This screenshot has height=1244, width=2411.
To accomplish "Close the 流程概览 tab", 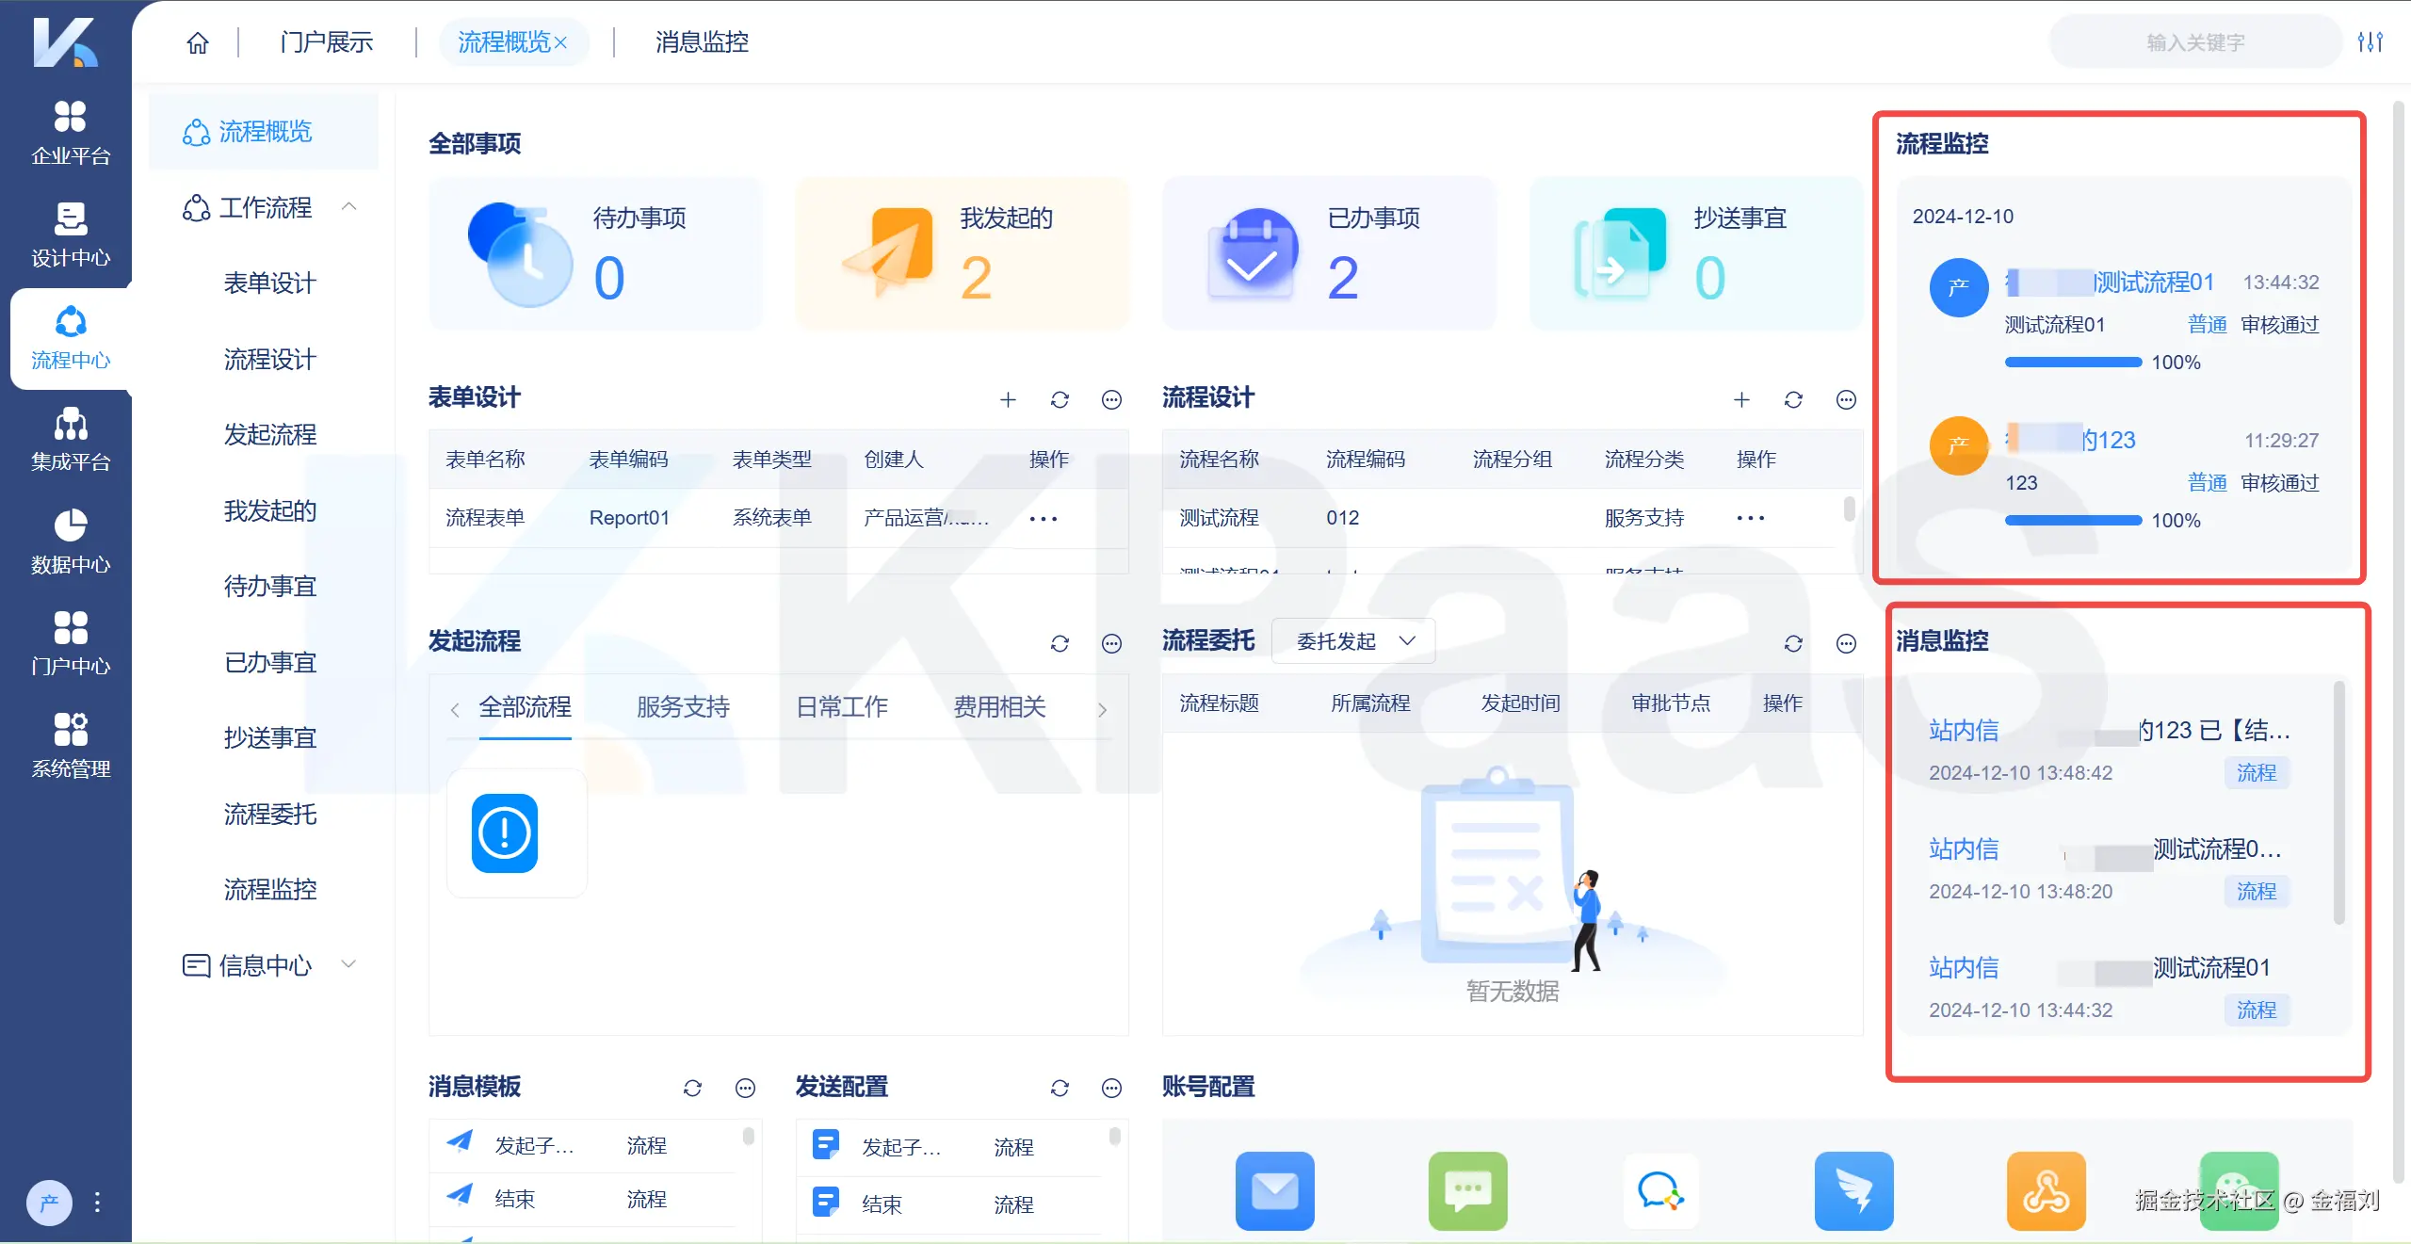I will click(561, 43).
